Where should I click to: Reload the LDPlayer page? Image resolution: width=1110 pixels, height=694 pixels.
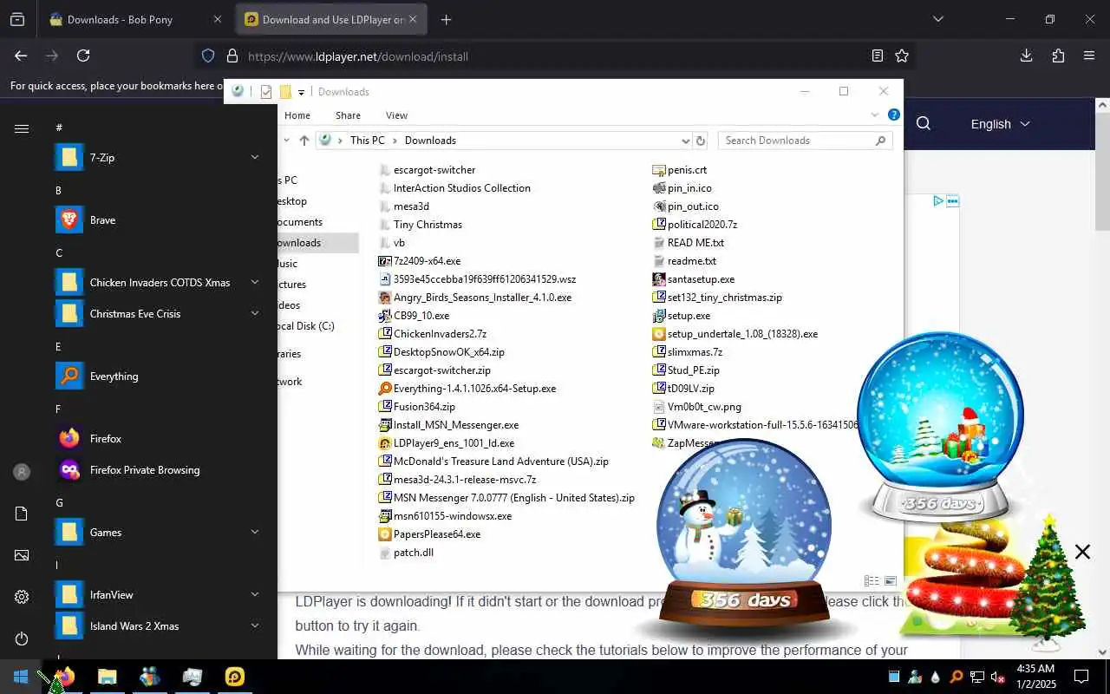click(x=83, y=56)
